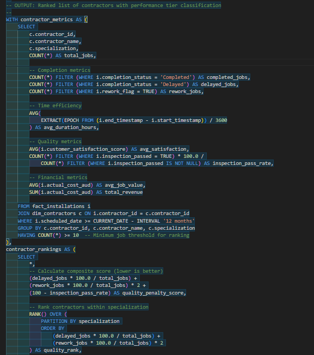Click '-- Calculate composite score (lower is better)' comment
The height and width of the screenshot is (355, 314).
(96, 271)
